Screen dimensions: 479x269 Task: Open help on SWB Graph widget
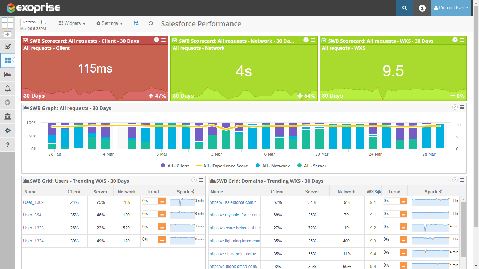455,107
